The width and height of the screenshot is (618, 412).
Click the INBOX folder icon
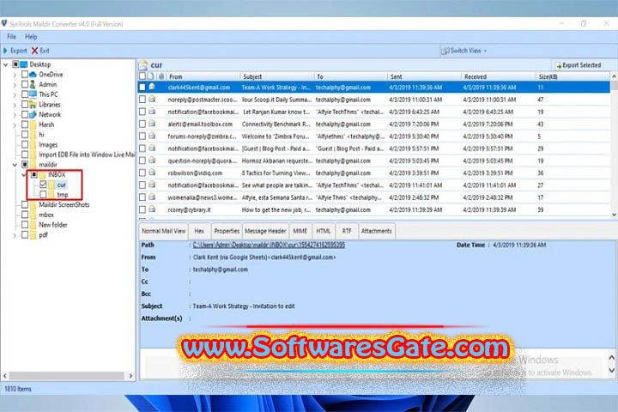[x=43, y=174]
